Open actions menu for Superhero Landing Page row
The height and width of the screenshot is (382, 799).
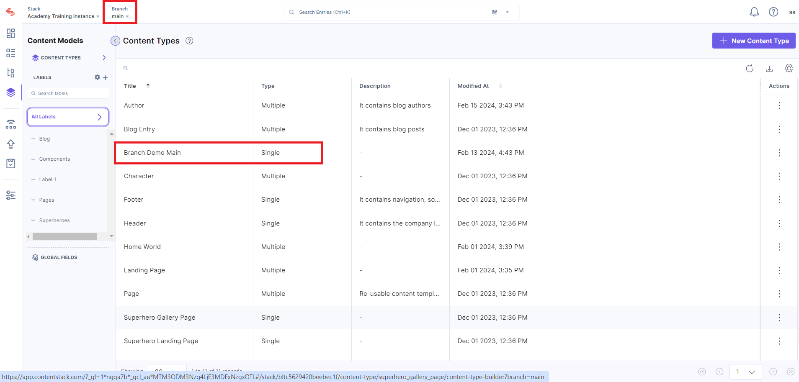point(779,341)
